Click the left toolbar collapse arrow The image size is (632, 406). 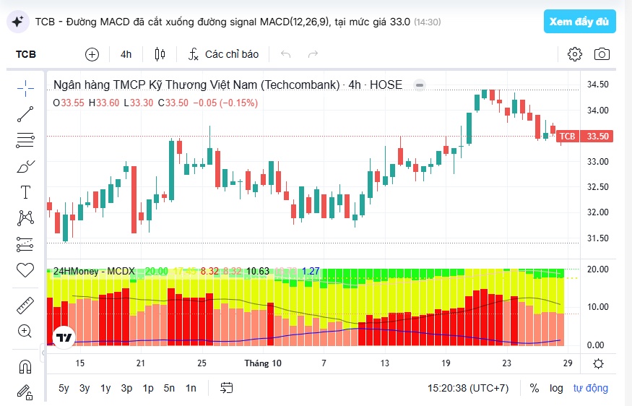[x=43, y=353]
